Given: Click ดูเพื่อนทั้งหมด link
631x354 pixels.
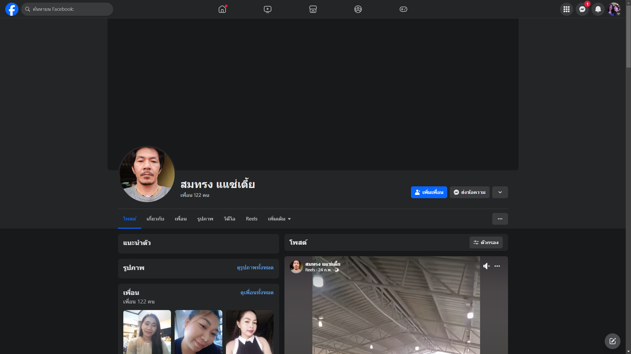Looking at the screenshot, I should click(x=257, y=293).
